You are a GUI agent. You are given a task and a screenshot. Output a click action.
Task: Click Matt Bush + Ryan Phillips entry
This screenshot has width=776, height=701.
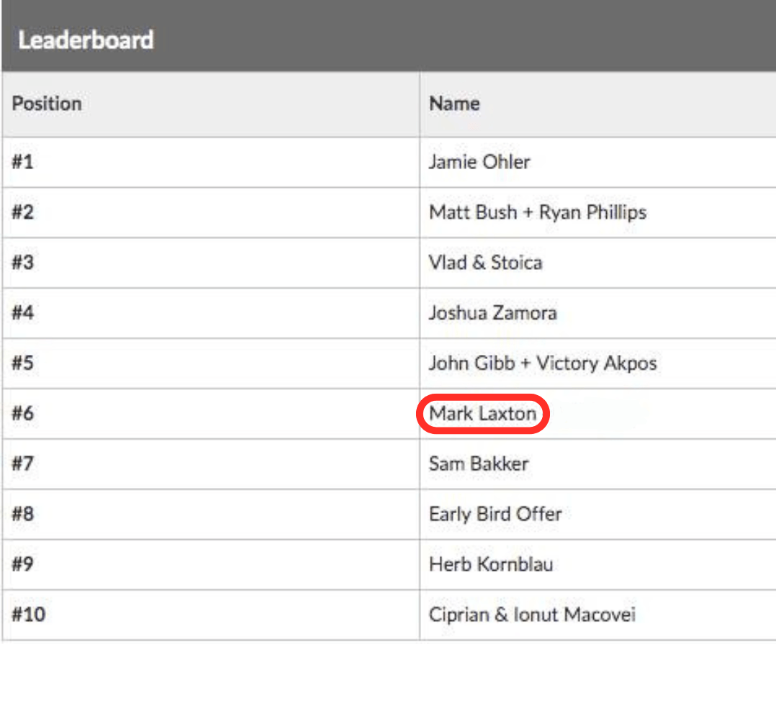[x=538, y=212]
